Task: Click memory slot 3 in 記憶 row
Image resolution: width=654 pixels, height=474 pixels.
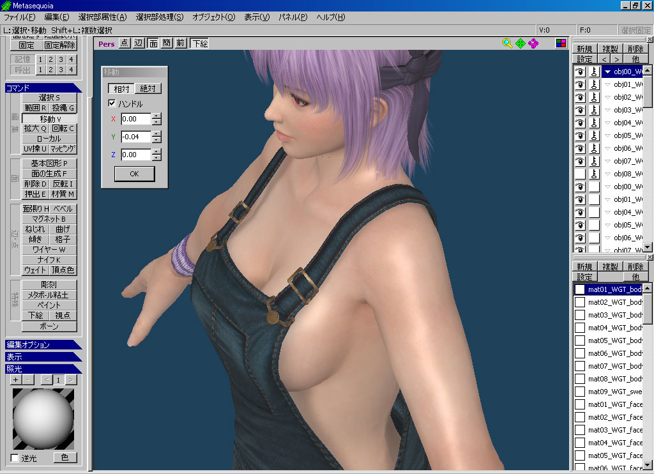Action: pyautogui.click(x=61, y=59)
